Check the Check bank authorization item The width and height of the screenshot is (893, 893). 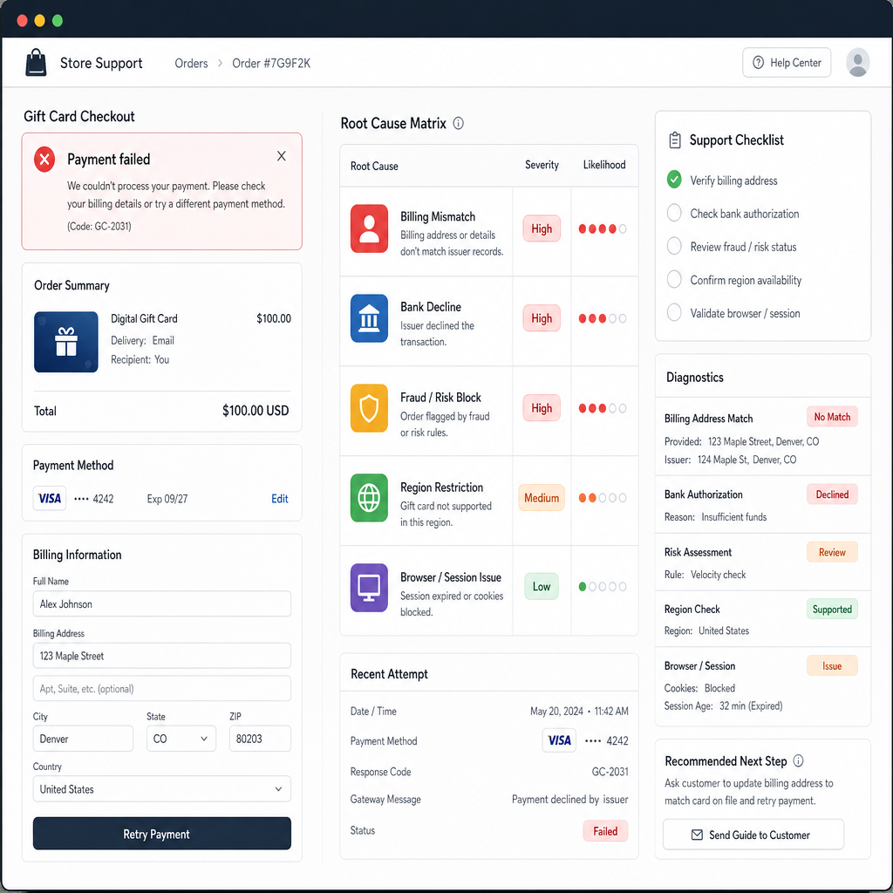click(674, 213)
